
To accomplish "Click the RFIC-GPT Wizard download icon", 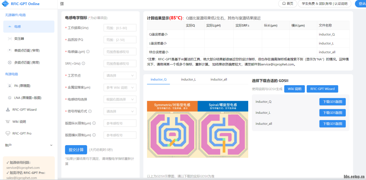I will [x=8, y=110].
